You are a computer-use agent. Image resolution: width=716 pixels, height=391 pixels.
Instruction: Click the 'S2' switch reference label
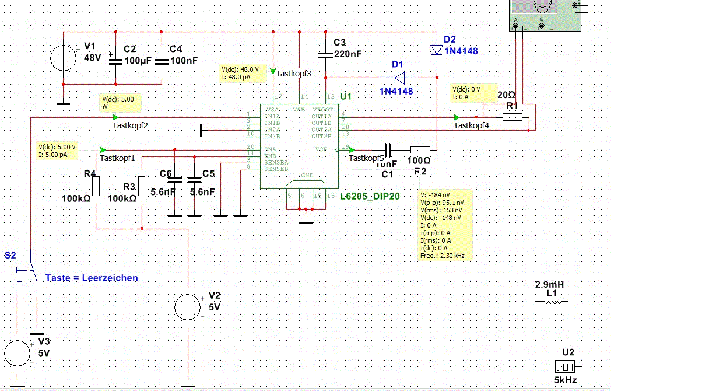point(10,256)
